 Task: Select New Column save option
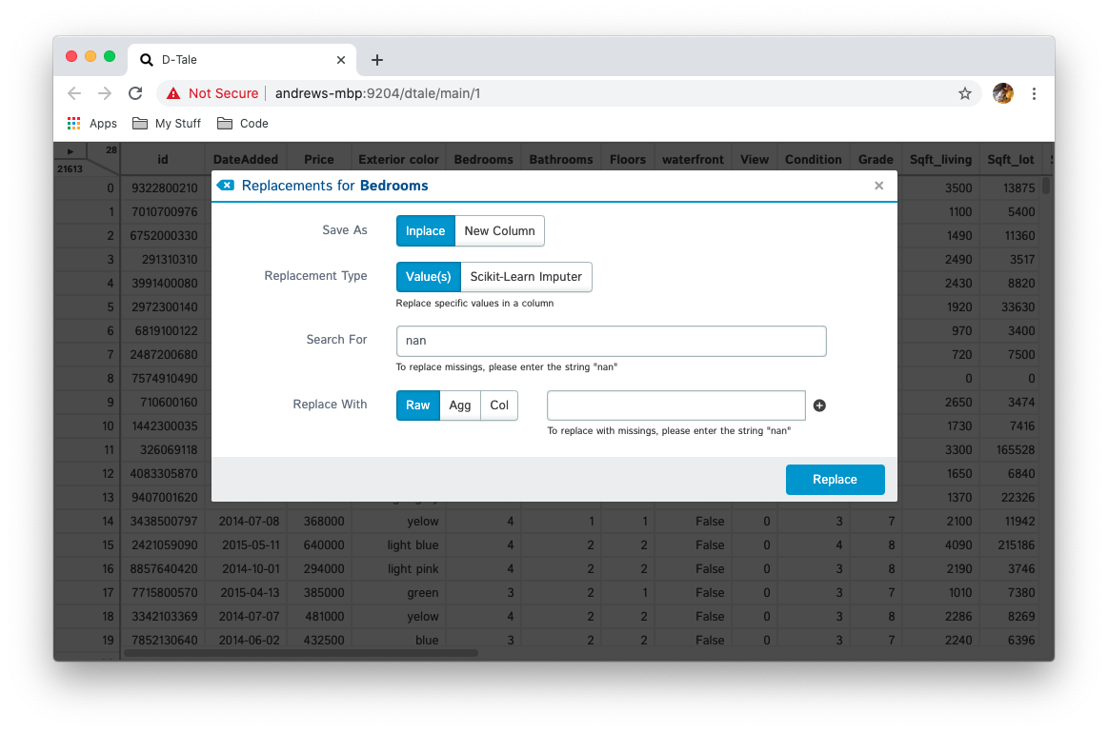(499, 230)
